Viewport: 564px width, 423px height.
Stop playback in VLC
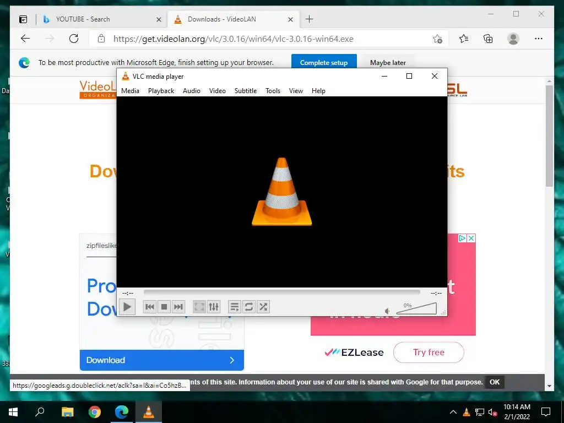pos(164,307)
